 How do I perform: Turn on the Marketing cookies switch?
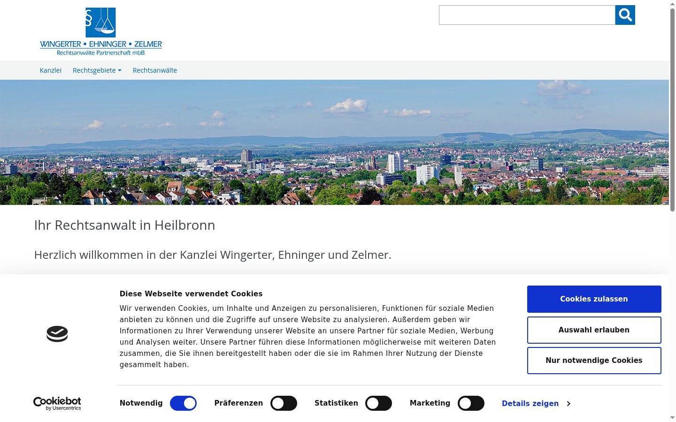pos(471,403)
